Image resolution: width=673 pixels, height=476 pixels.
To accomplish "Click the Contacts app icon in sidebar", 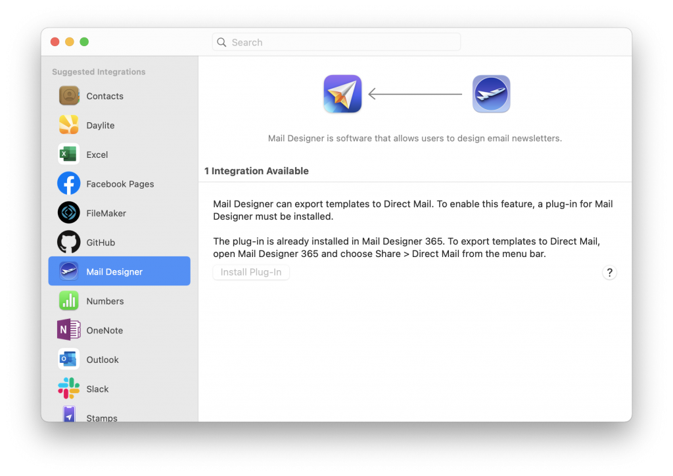I will point(68,96).
